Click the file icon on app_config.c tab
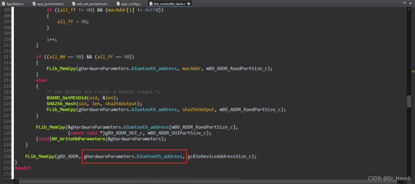415x184 pixels. pyautogui.click(x=119, y=4)
